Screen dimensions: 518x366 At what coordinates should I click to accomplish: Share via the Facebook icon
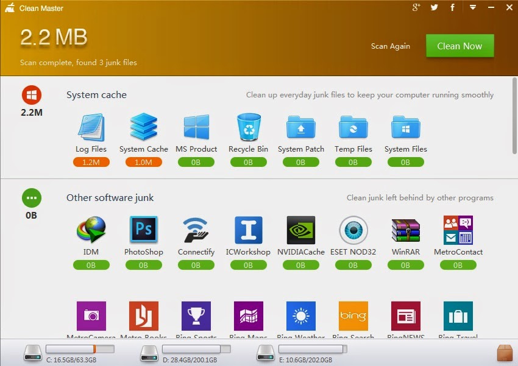coord(452,7)
